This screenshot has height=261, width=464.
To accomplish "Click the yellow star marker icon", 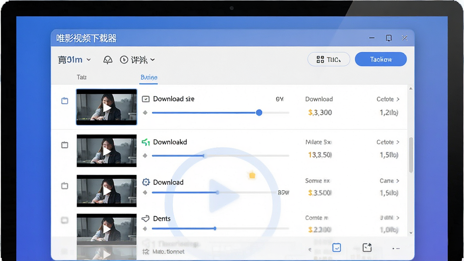I will coord(252,175).
